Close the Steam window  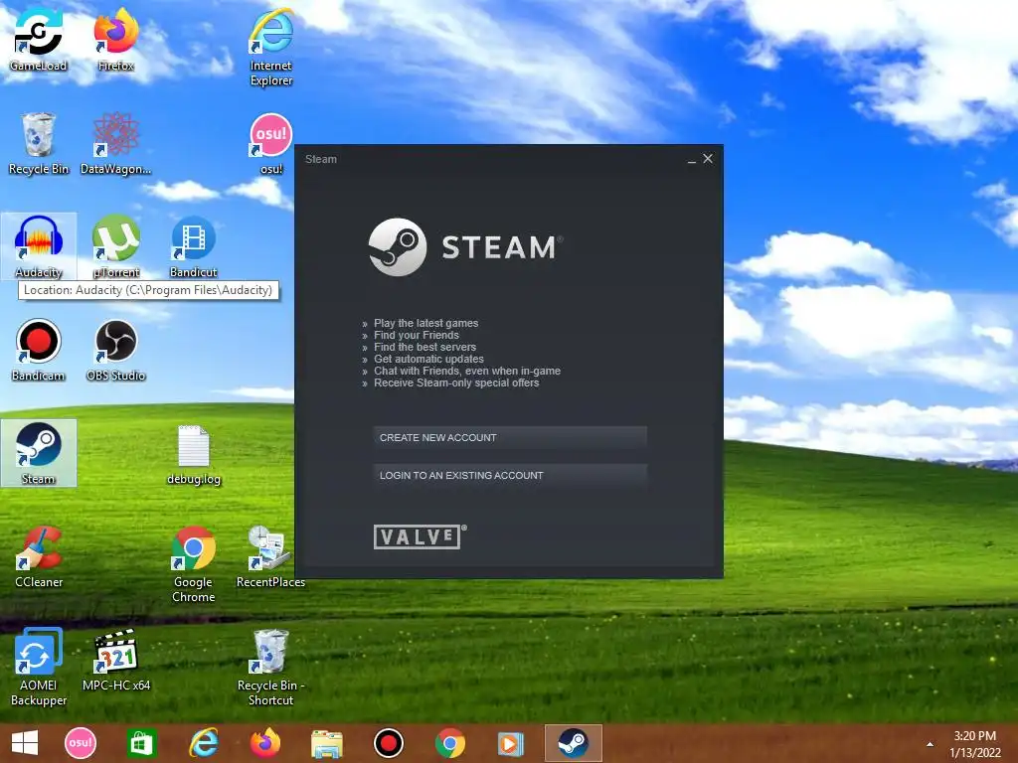[708, 158]
